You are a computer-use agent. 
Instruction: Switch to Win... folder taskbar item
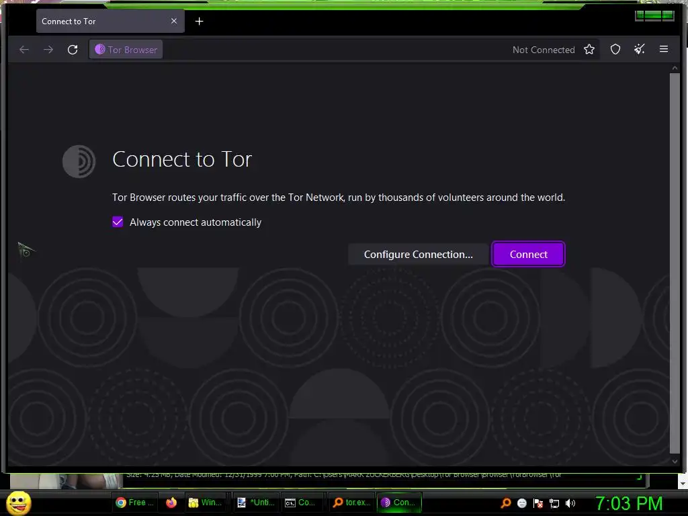tap(205, 503)
